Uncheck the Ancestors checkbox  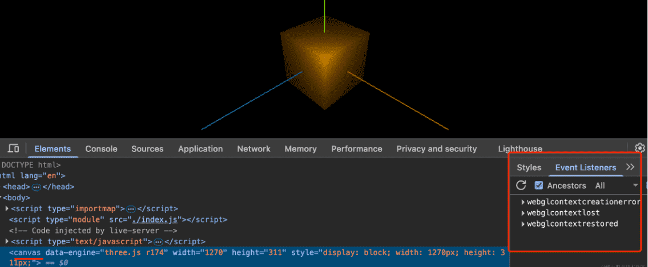coord(539,186)
